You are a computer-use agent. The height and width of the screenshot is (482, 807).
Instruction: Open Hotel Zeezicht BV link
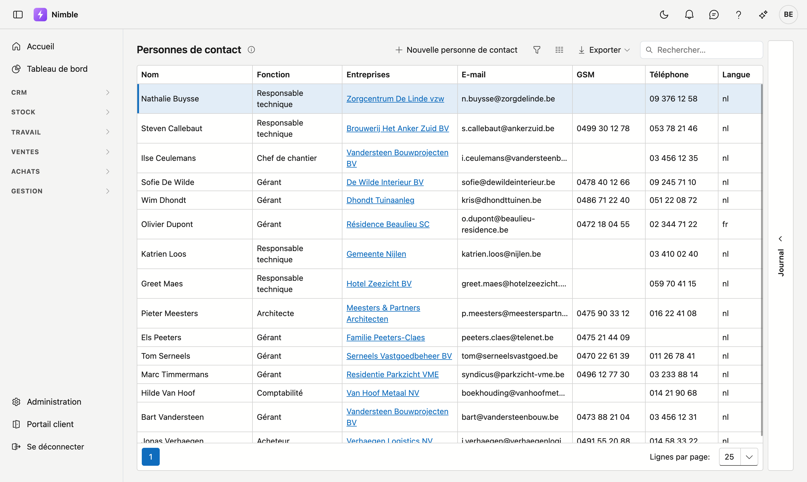click(x=379, y=284)
